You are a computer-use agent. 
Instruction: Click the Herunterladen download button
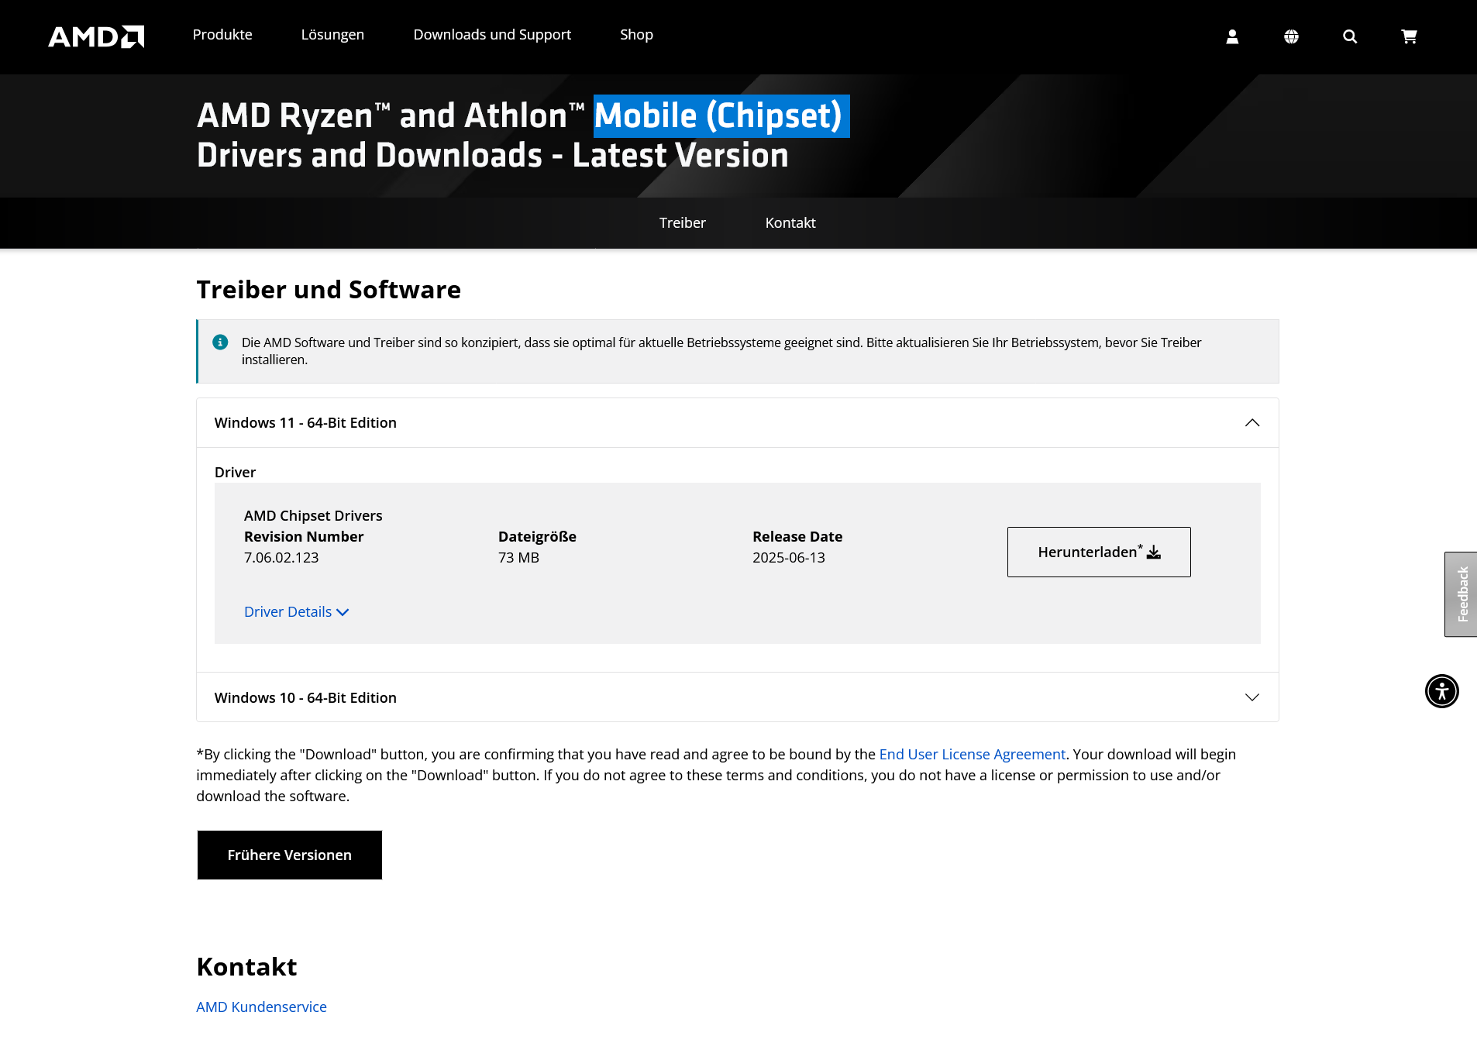[1099, 552]
